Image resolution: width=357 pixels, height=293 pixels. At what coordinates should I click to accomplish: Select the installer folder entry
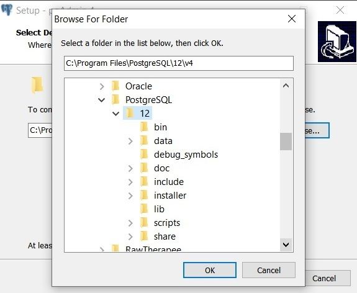(x=170, y=196)
